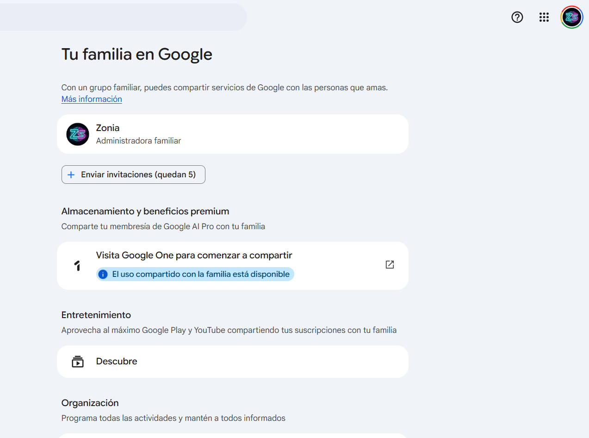The image size is (589, 438).
Task: Click the Google One '1' logo icon
Action: (x=78, y=265)
